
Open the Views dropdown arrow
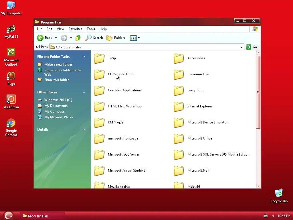[139, 38]
